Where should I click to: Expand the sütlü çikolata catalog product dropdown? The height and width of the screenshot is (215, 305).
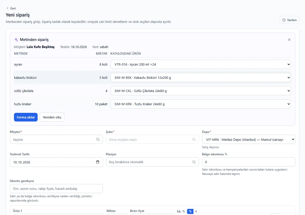(x=201, y=91)
